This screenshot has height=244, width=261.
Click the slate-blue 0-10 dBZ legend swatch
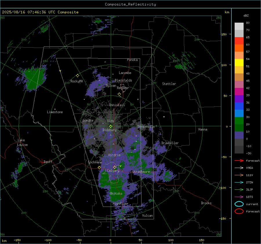(x=239, y=135)
